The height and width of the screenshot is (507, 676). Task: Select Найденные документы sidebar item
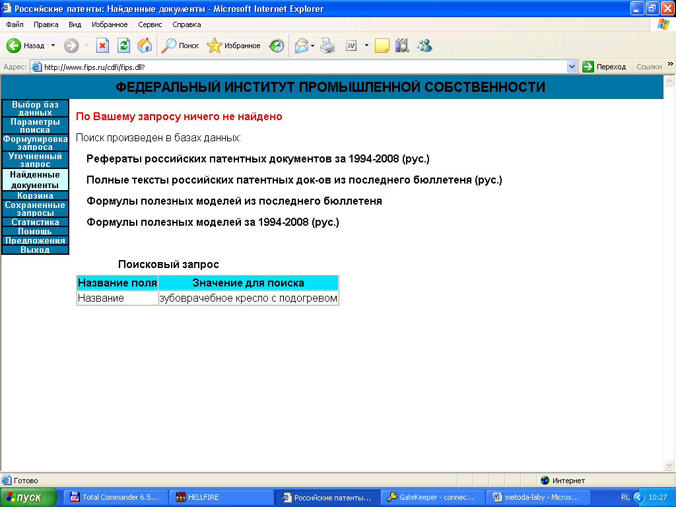(x=35, y=180)
